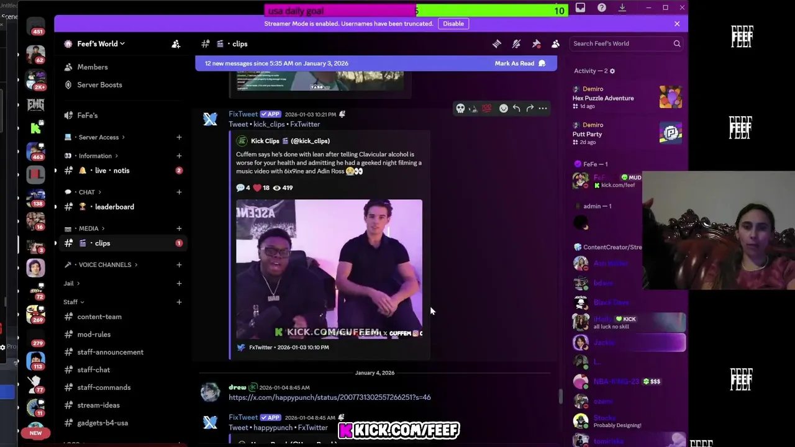The width and height of the screenshot is (795, 447).
Task: Open Kick Clips author link in embed
Action: [x=290, y=141]
